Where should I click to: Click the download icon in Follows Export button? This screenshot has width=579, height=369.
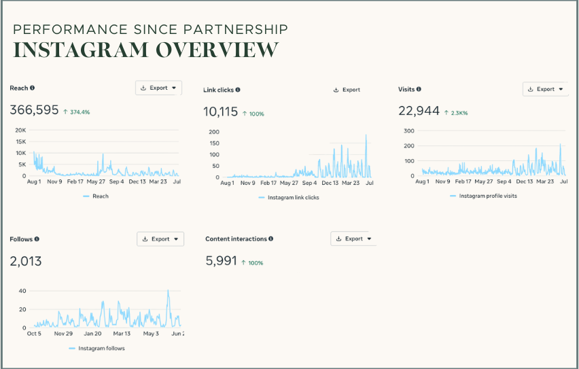click(145, 239)
